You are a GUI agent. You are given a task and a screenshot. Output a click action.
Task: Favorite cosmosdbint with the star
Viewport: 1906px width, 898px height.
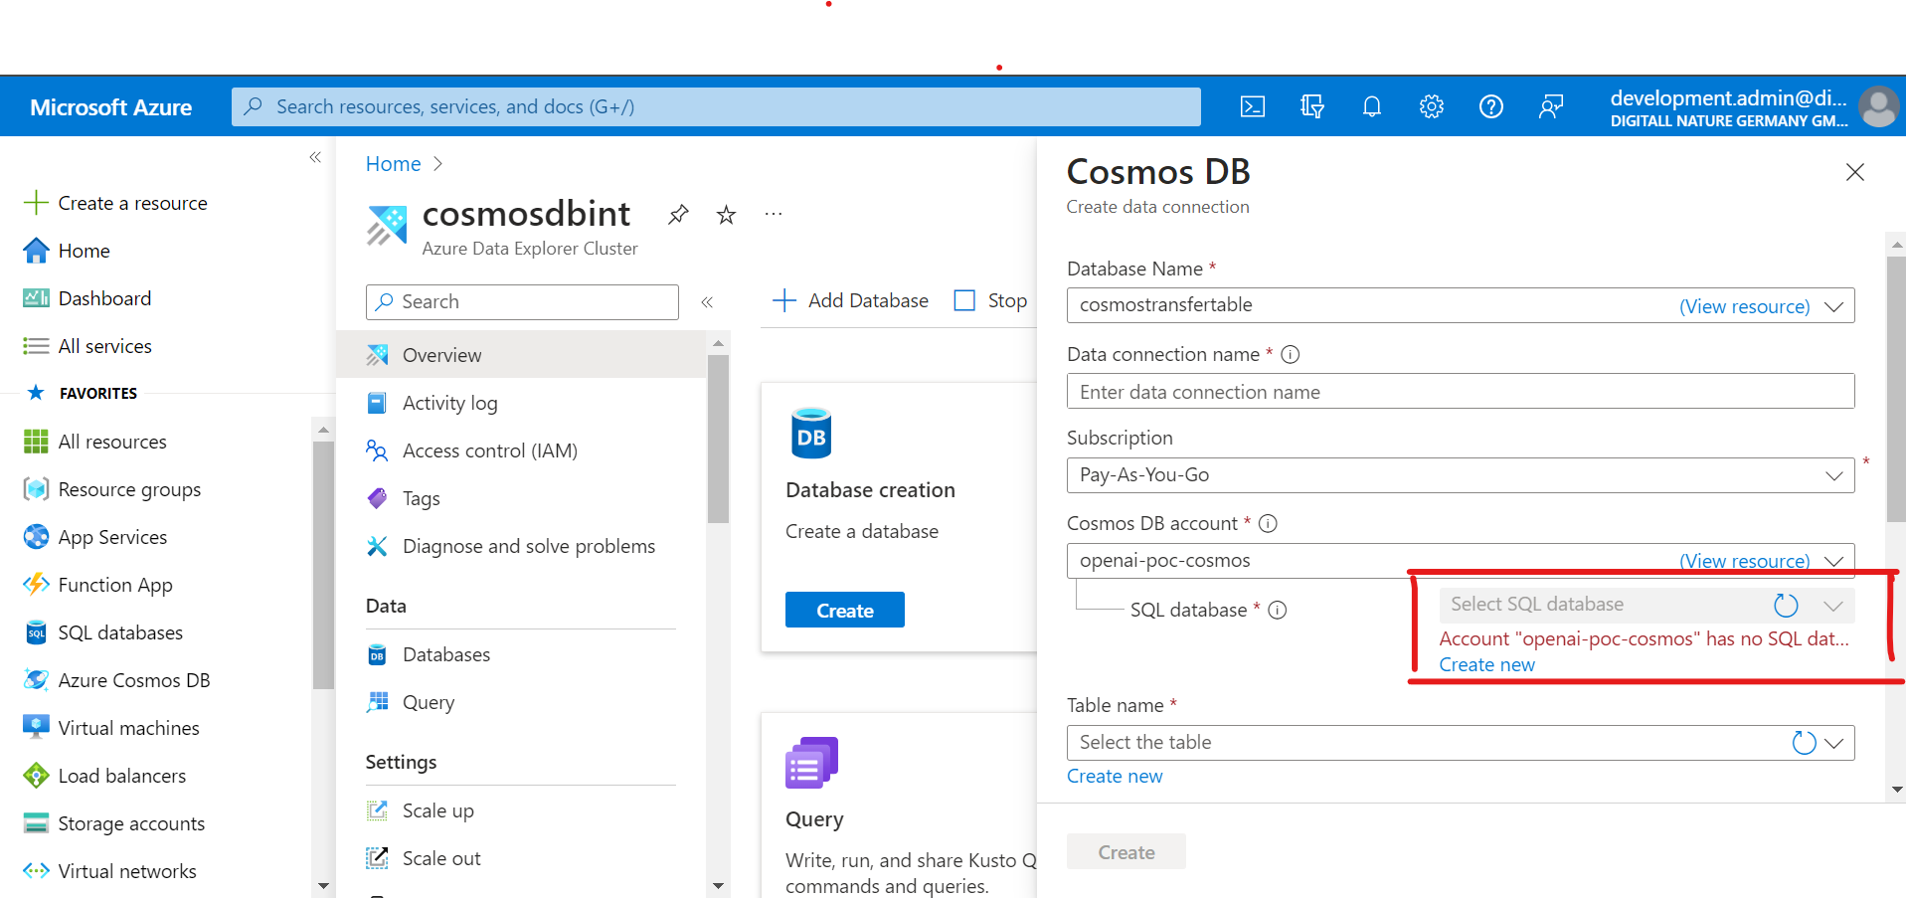tap(725, 214)
